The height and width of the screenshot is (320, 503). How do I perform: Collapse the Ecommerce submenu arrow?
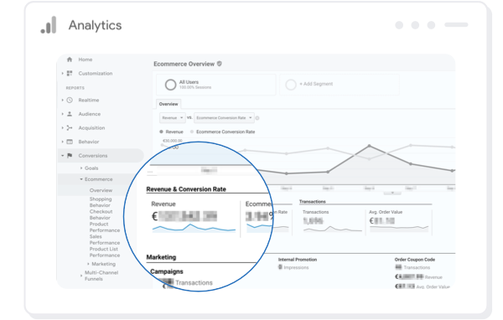point(81,179)
